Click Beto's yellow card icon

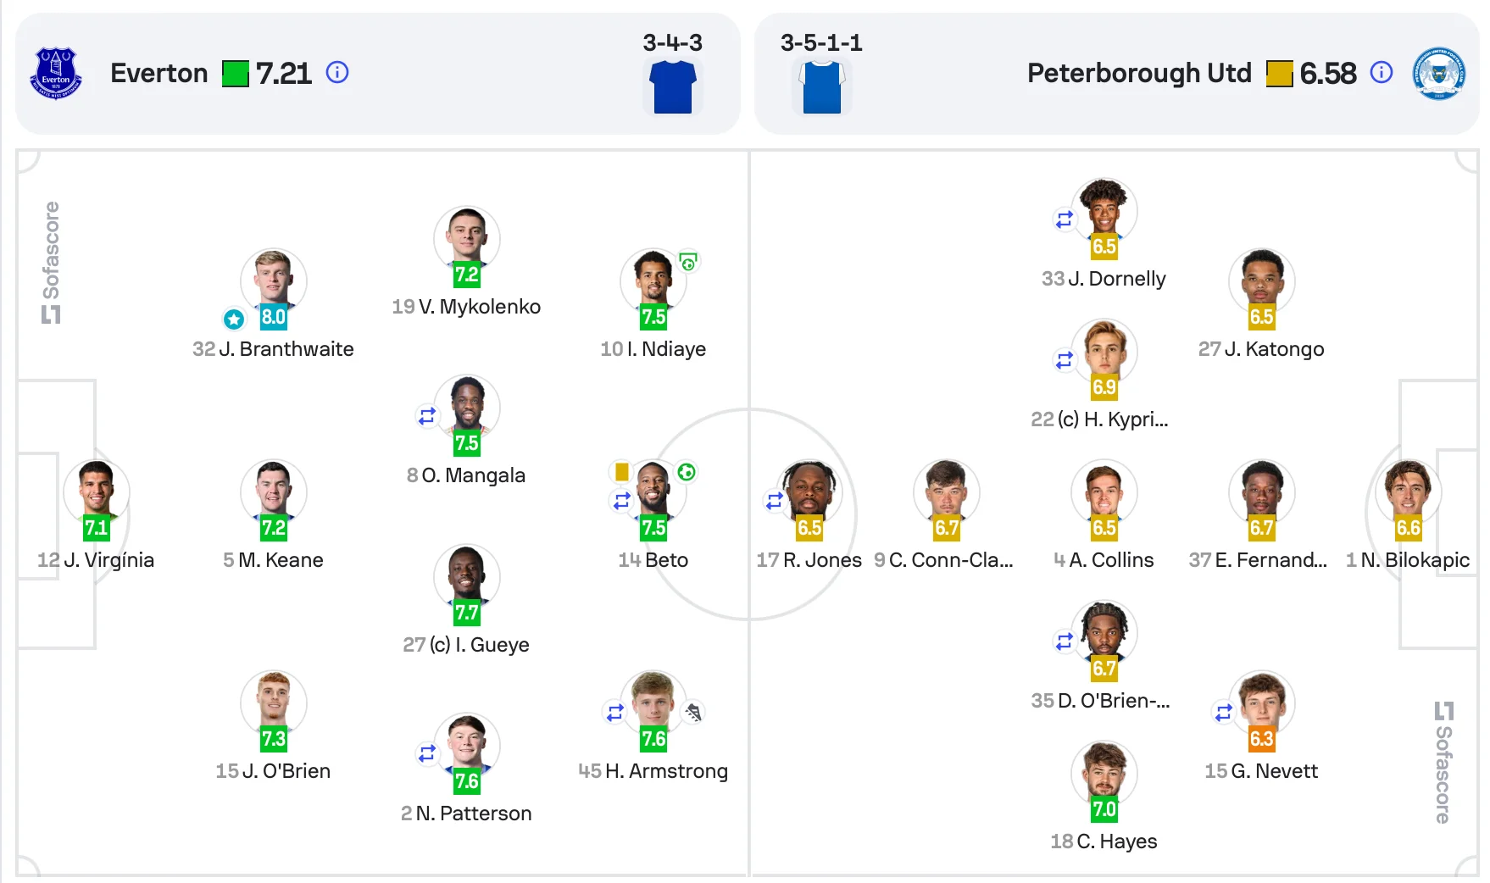pos(621,472)
